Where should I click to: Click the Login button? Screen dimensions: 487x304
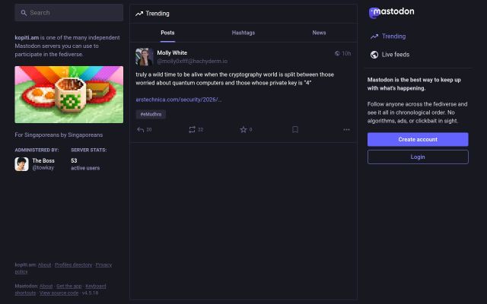[x=418, y=157]
